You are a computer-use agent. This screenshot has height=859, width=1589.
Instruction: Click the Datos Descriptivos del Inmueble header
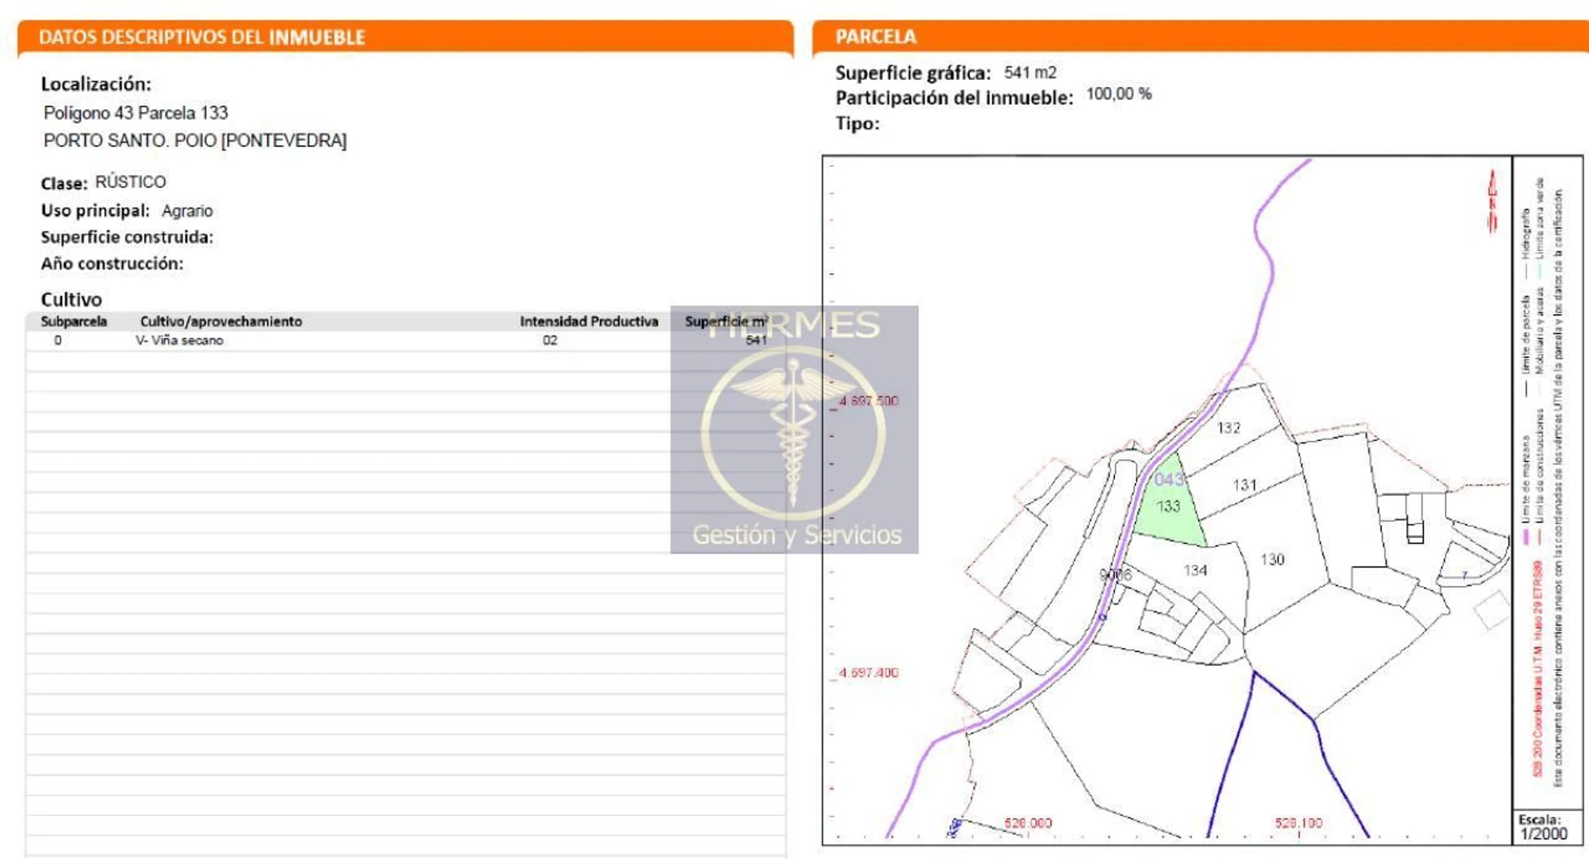point(202,38)
